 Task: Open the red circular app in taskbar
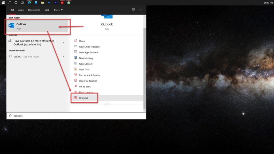[x=62, y=3]
